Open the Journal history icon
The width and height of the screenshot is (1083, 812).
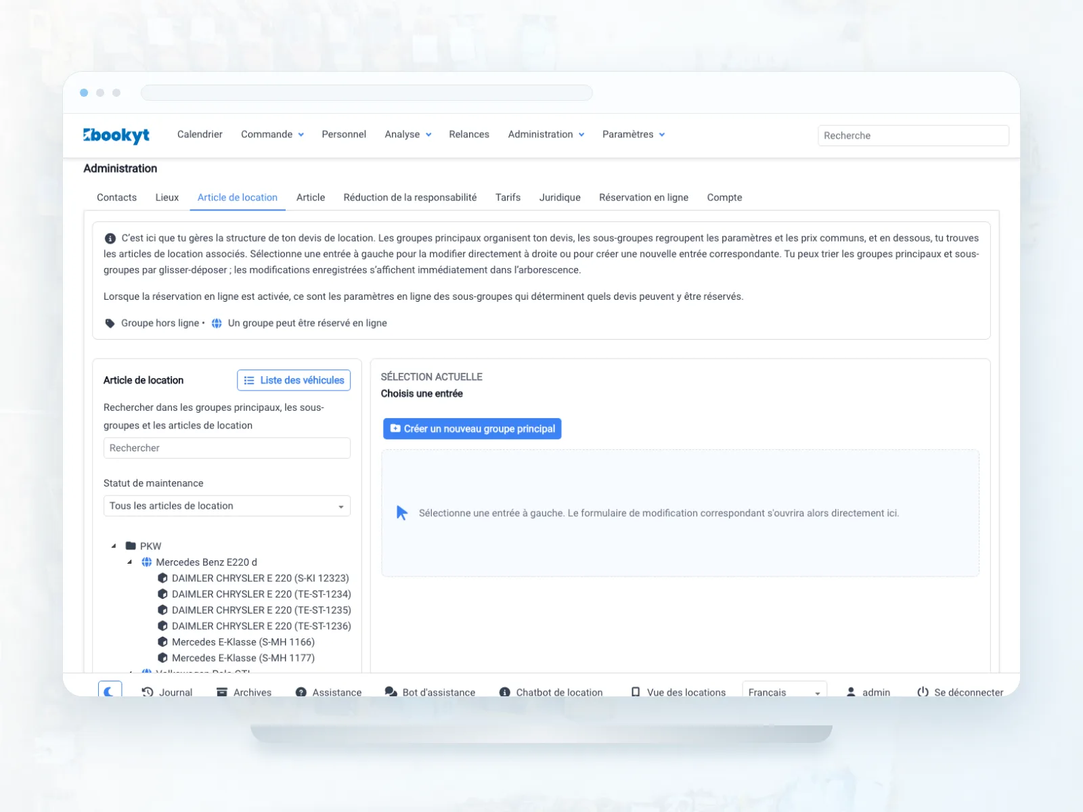click(x=148, y=692)
